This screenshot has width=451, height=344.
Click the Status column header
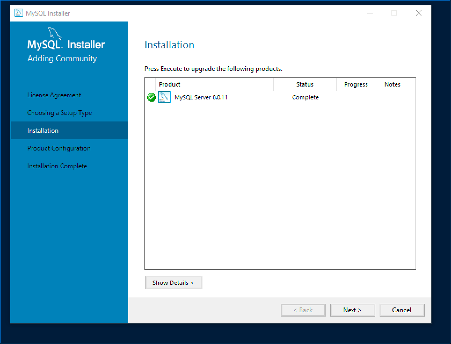pos(305,84)
